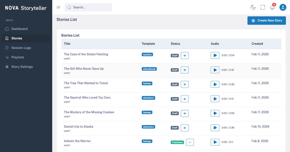Click the Draft badge for Danish trip to Alaska
Image resolution: width=290 pixels, height=152 pixels.
(x=175, y=128)
